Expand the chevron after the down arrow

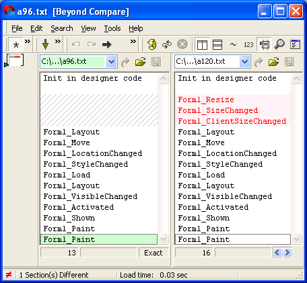point(58,42)
